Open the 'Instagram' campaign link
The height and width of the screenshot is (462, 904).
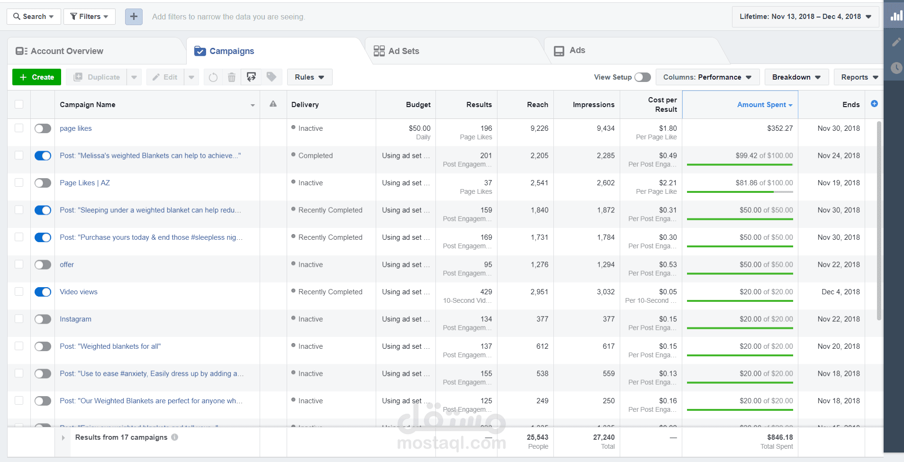[75, 319]
